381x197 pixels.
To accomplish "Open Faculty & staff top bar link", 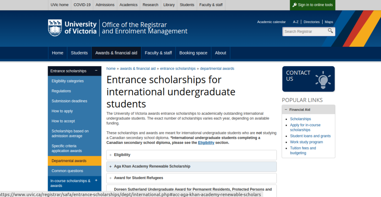I will pyautogui.click(x=211, y=5).
